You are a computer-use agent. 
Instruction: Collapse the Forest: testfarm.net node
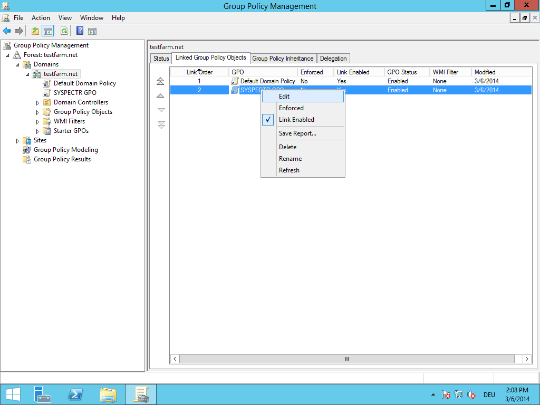point(7,55)
